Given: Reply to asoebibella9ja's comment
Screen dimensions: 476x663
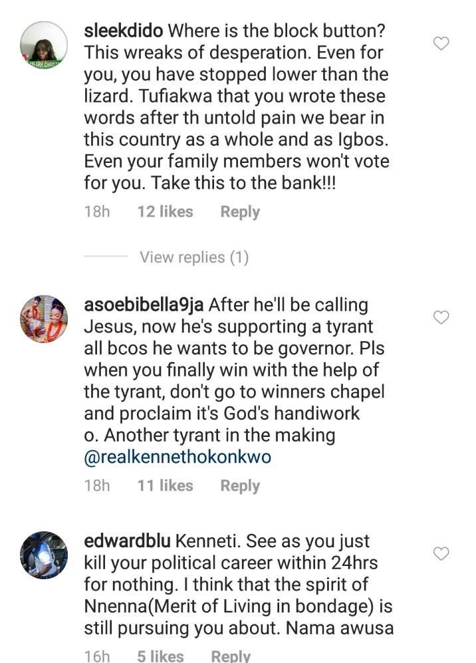Looking at the screenshot, I should point(240,486).
